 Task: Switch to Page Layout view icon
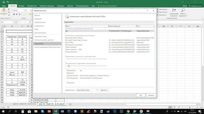[174, 107]
